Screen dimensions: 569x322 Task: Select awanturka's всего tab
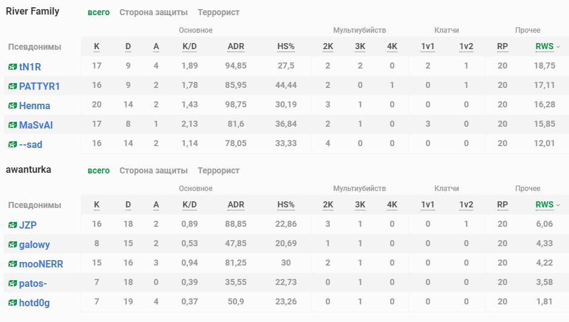click(x=98, y=170)
